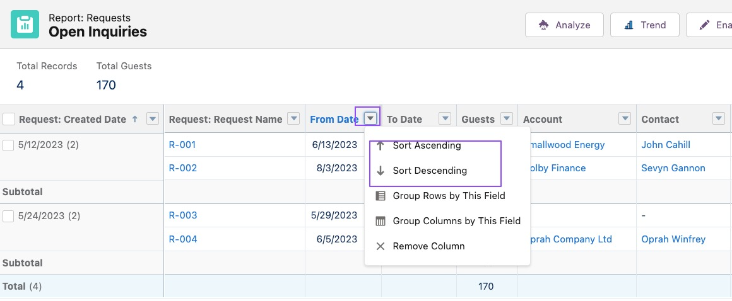Screen dimensions: 732x301
Task: Click the Group Rows by This Field icon
Action: (381, 196)
